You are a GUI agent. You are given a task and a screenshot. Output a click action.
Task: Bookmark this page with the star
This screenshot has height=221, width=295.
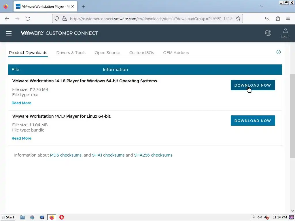point(238,19)
